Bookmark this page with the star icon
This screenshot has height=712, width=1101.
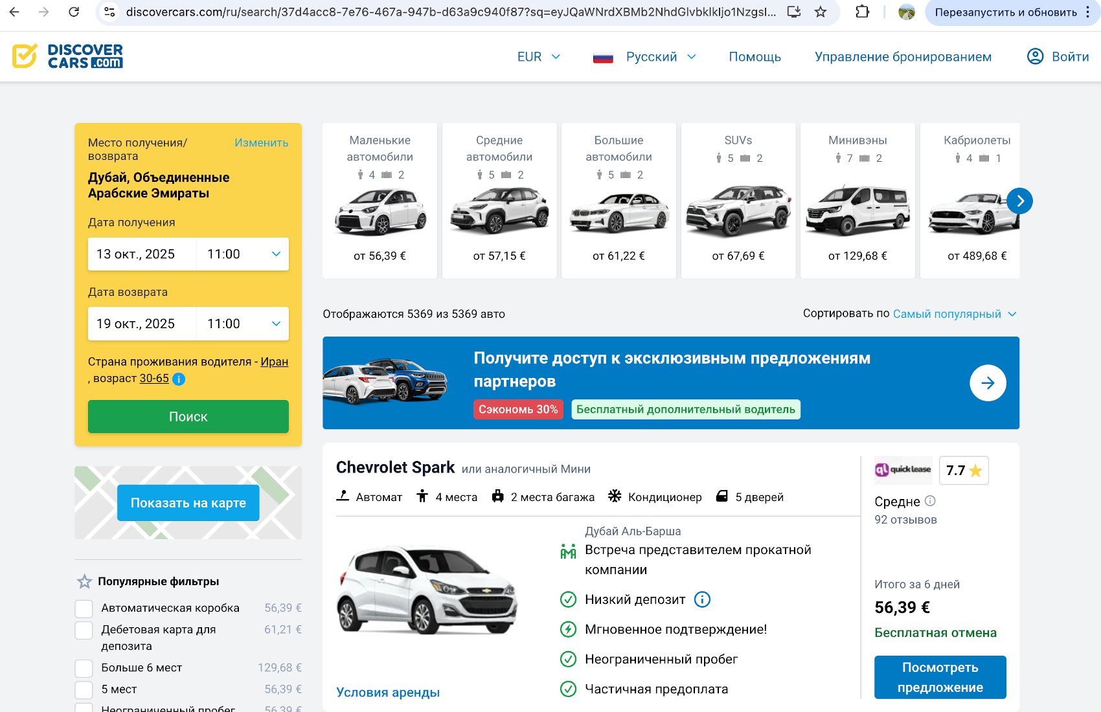tap(821, 12)
